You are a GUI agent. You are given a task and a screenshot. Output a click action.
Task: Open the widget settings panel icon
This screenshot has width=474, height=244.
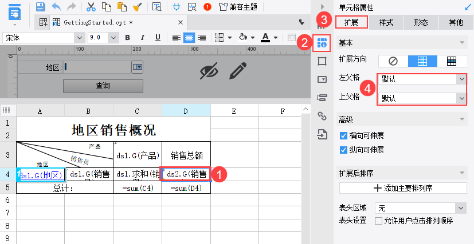pos(322,79)
